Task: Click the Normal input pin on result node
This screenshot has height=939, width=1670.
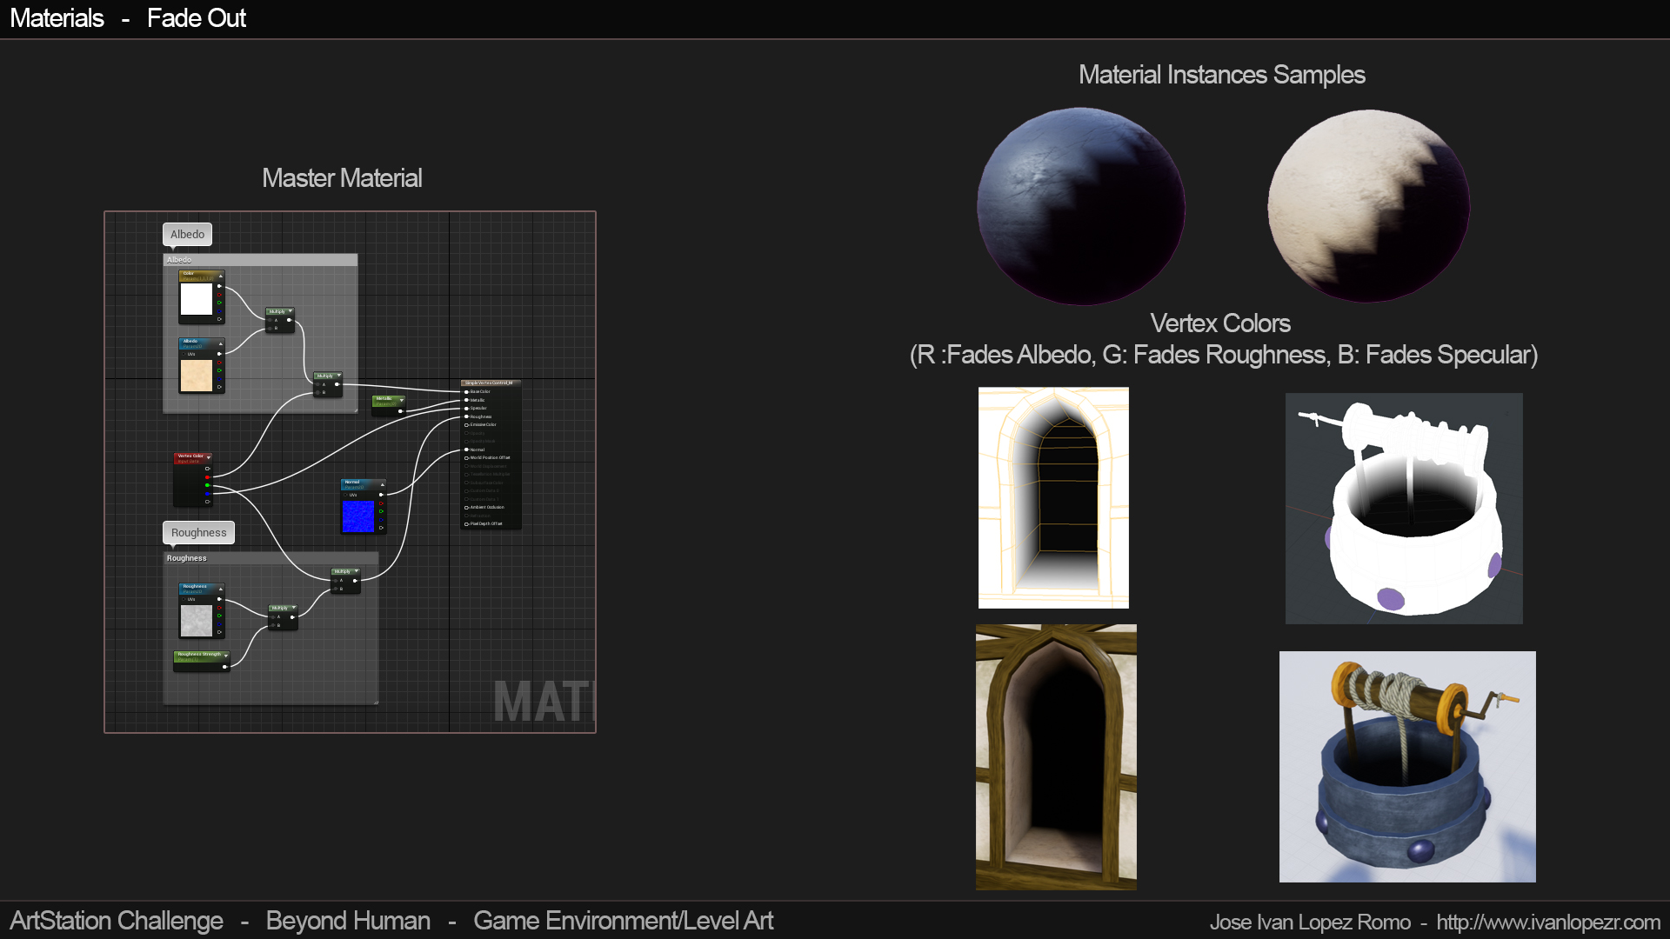Action: 467,450
